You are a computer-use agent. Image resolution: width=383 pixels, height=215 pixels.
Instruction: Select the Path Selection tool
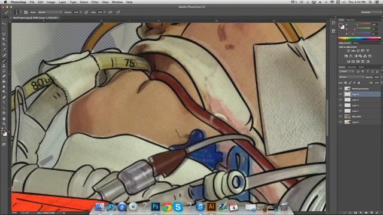click(4, 107)
